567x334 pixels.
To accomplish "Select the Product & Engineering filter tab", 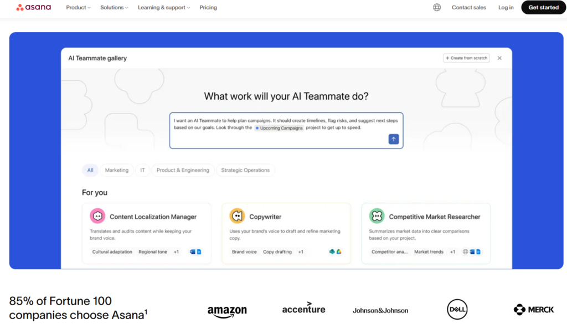I will (183, 170).
